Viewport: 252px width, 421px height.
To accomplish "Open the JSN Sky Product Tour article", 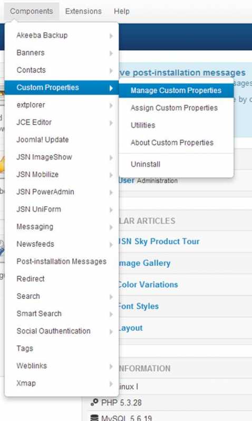I will point(159,242).
